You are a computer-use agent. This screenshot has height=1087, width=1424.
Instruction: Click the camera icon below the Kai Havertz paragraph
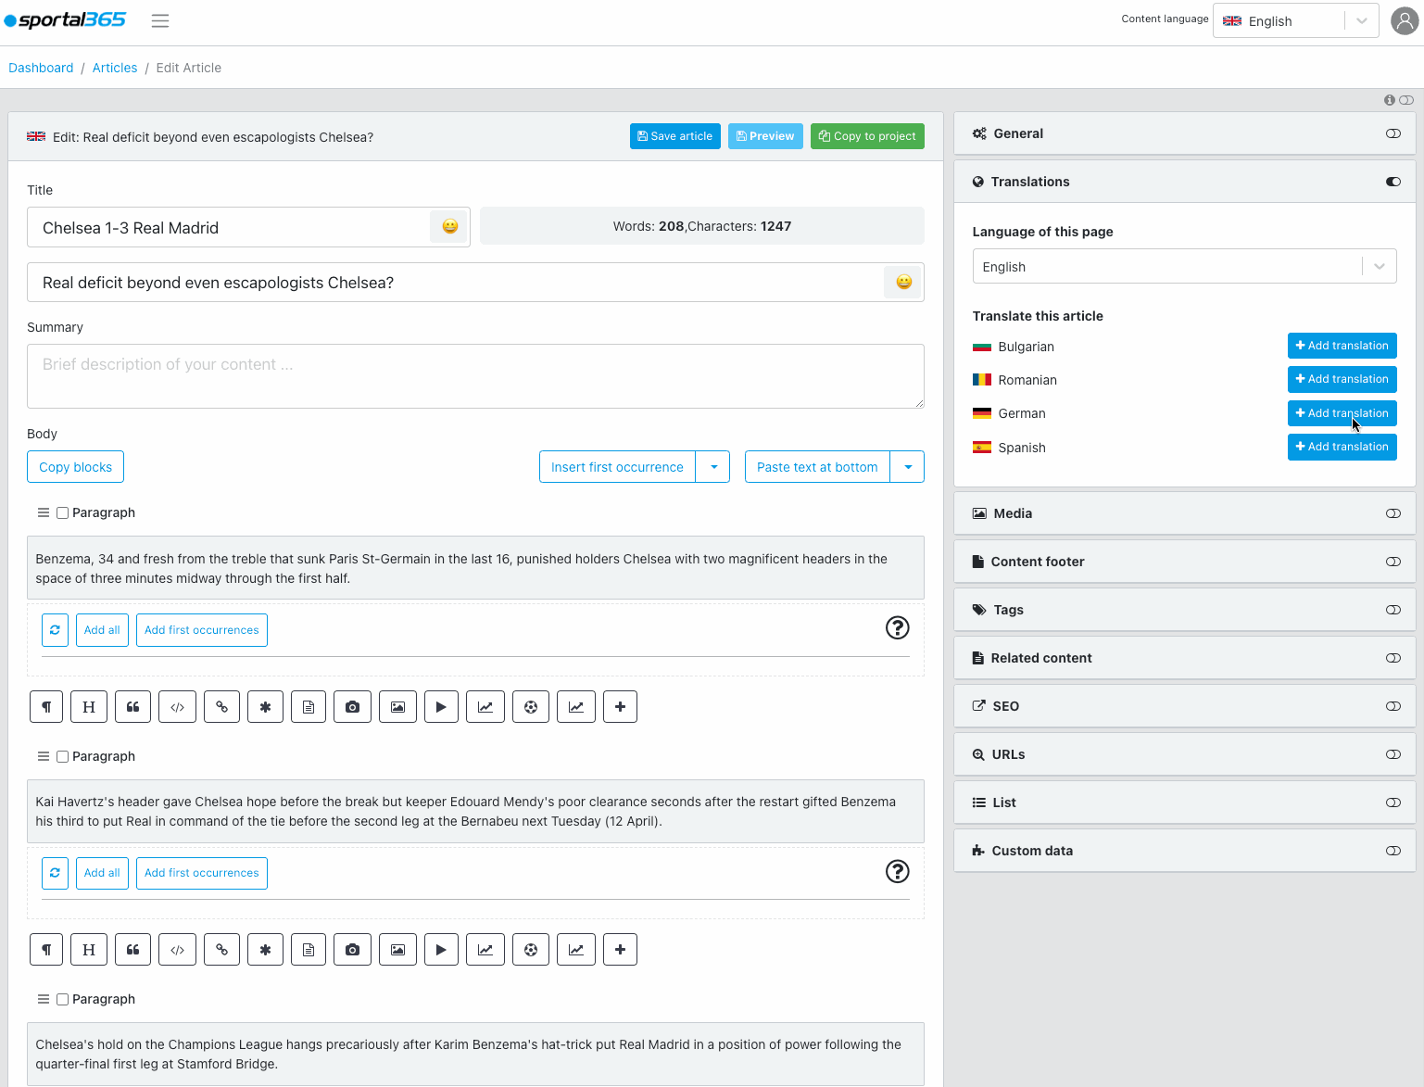pyautogui.click(x=352, y=950)
